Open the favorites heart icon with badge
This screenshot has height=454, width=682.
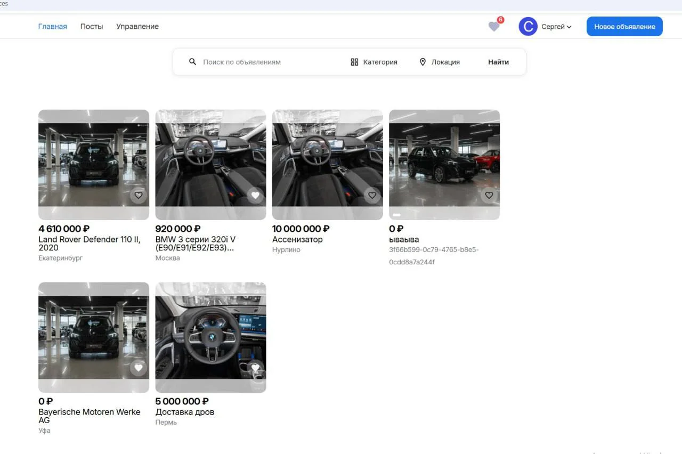[494, 27]
